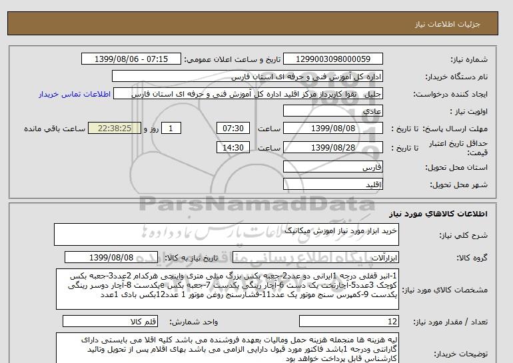Click the label ایجاد کننده درخواست
Screen dimensions: 513x363
point(450,95)
